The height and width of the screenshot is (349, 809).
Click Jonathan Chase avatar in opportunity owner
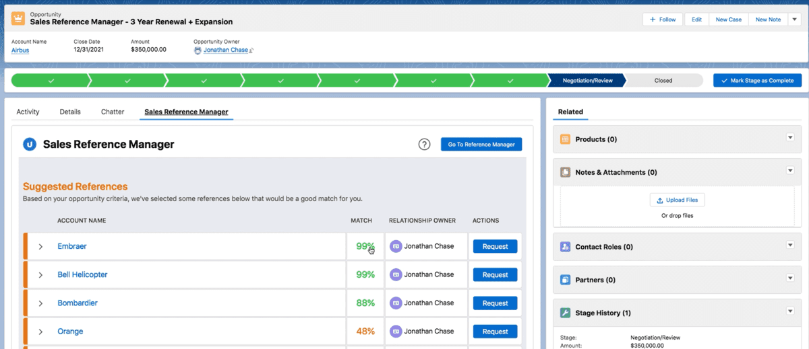pos(198,50)
